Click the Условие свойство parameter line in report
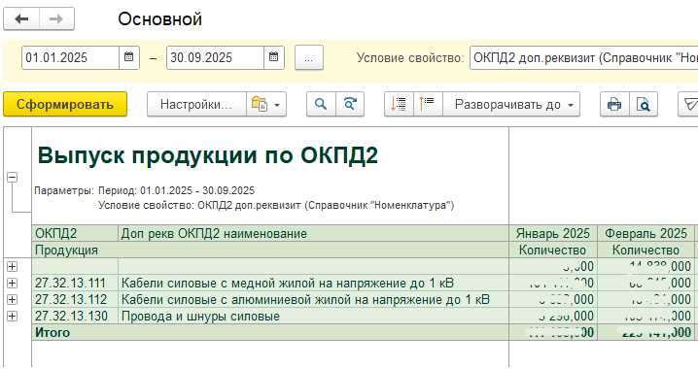Viewport: 698px width, 369px height. click(x=276, y=206)
